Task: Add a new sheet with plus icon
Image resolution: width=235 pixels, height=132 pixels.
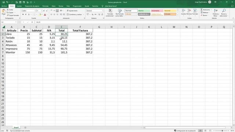Action: [x=25, y=128]
